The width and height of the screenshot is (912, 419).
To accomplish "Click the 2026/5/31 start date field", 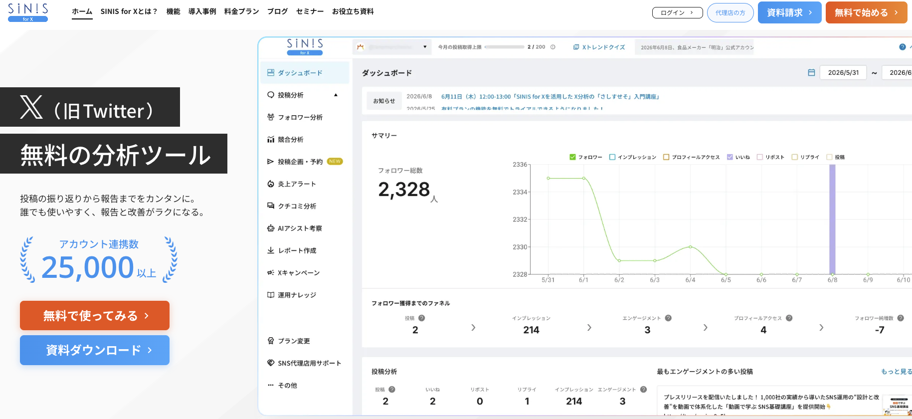I will tap(843, 73).
